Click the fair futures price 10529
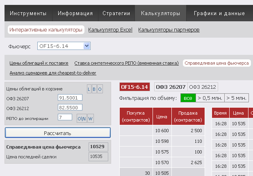 (98, 147)
